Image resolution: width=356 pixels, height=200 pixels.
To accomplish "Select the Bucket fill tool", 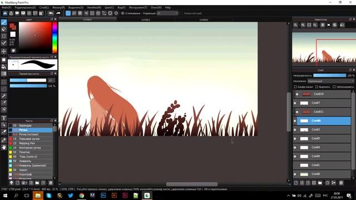I will (4, 67).
